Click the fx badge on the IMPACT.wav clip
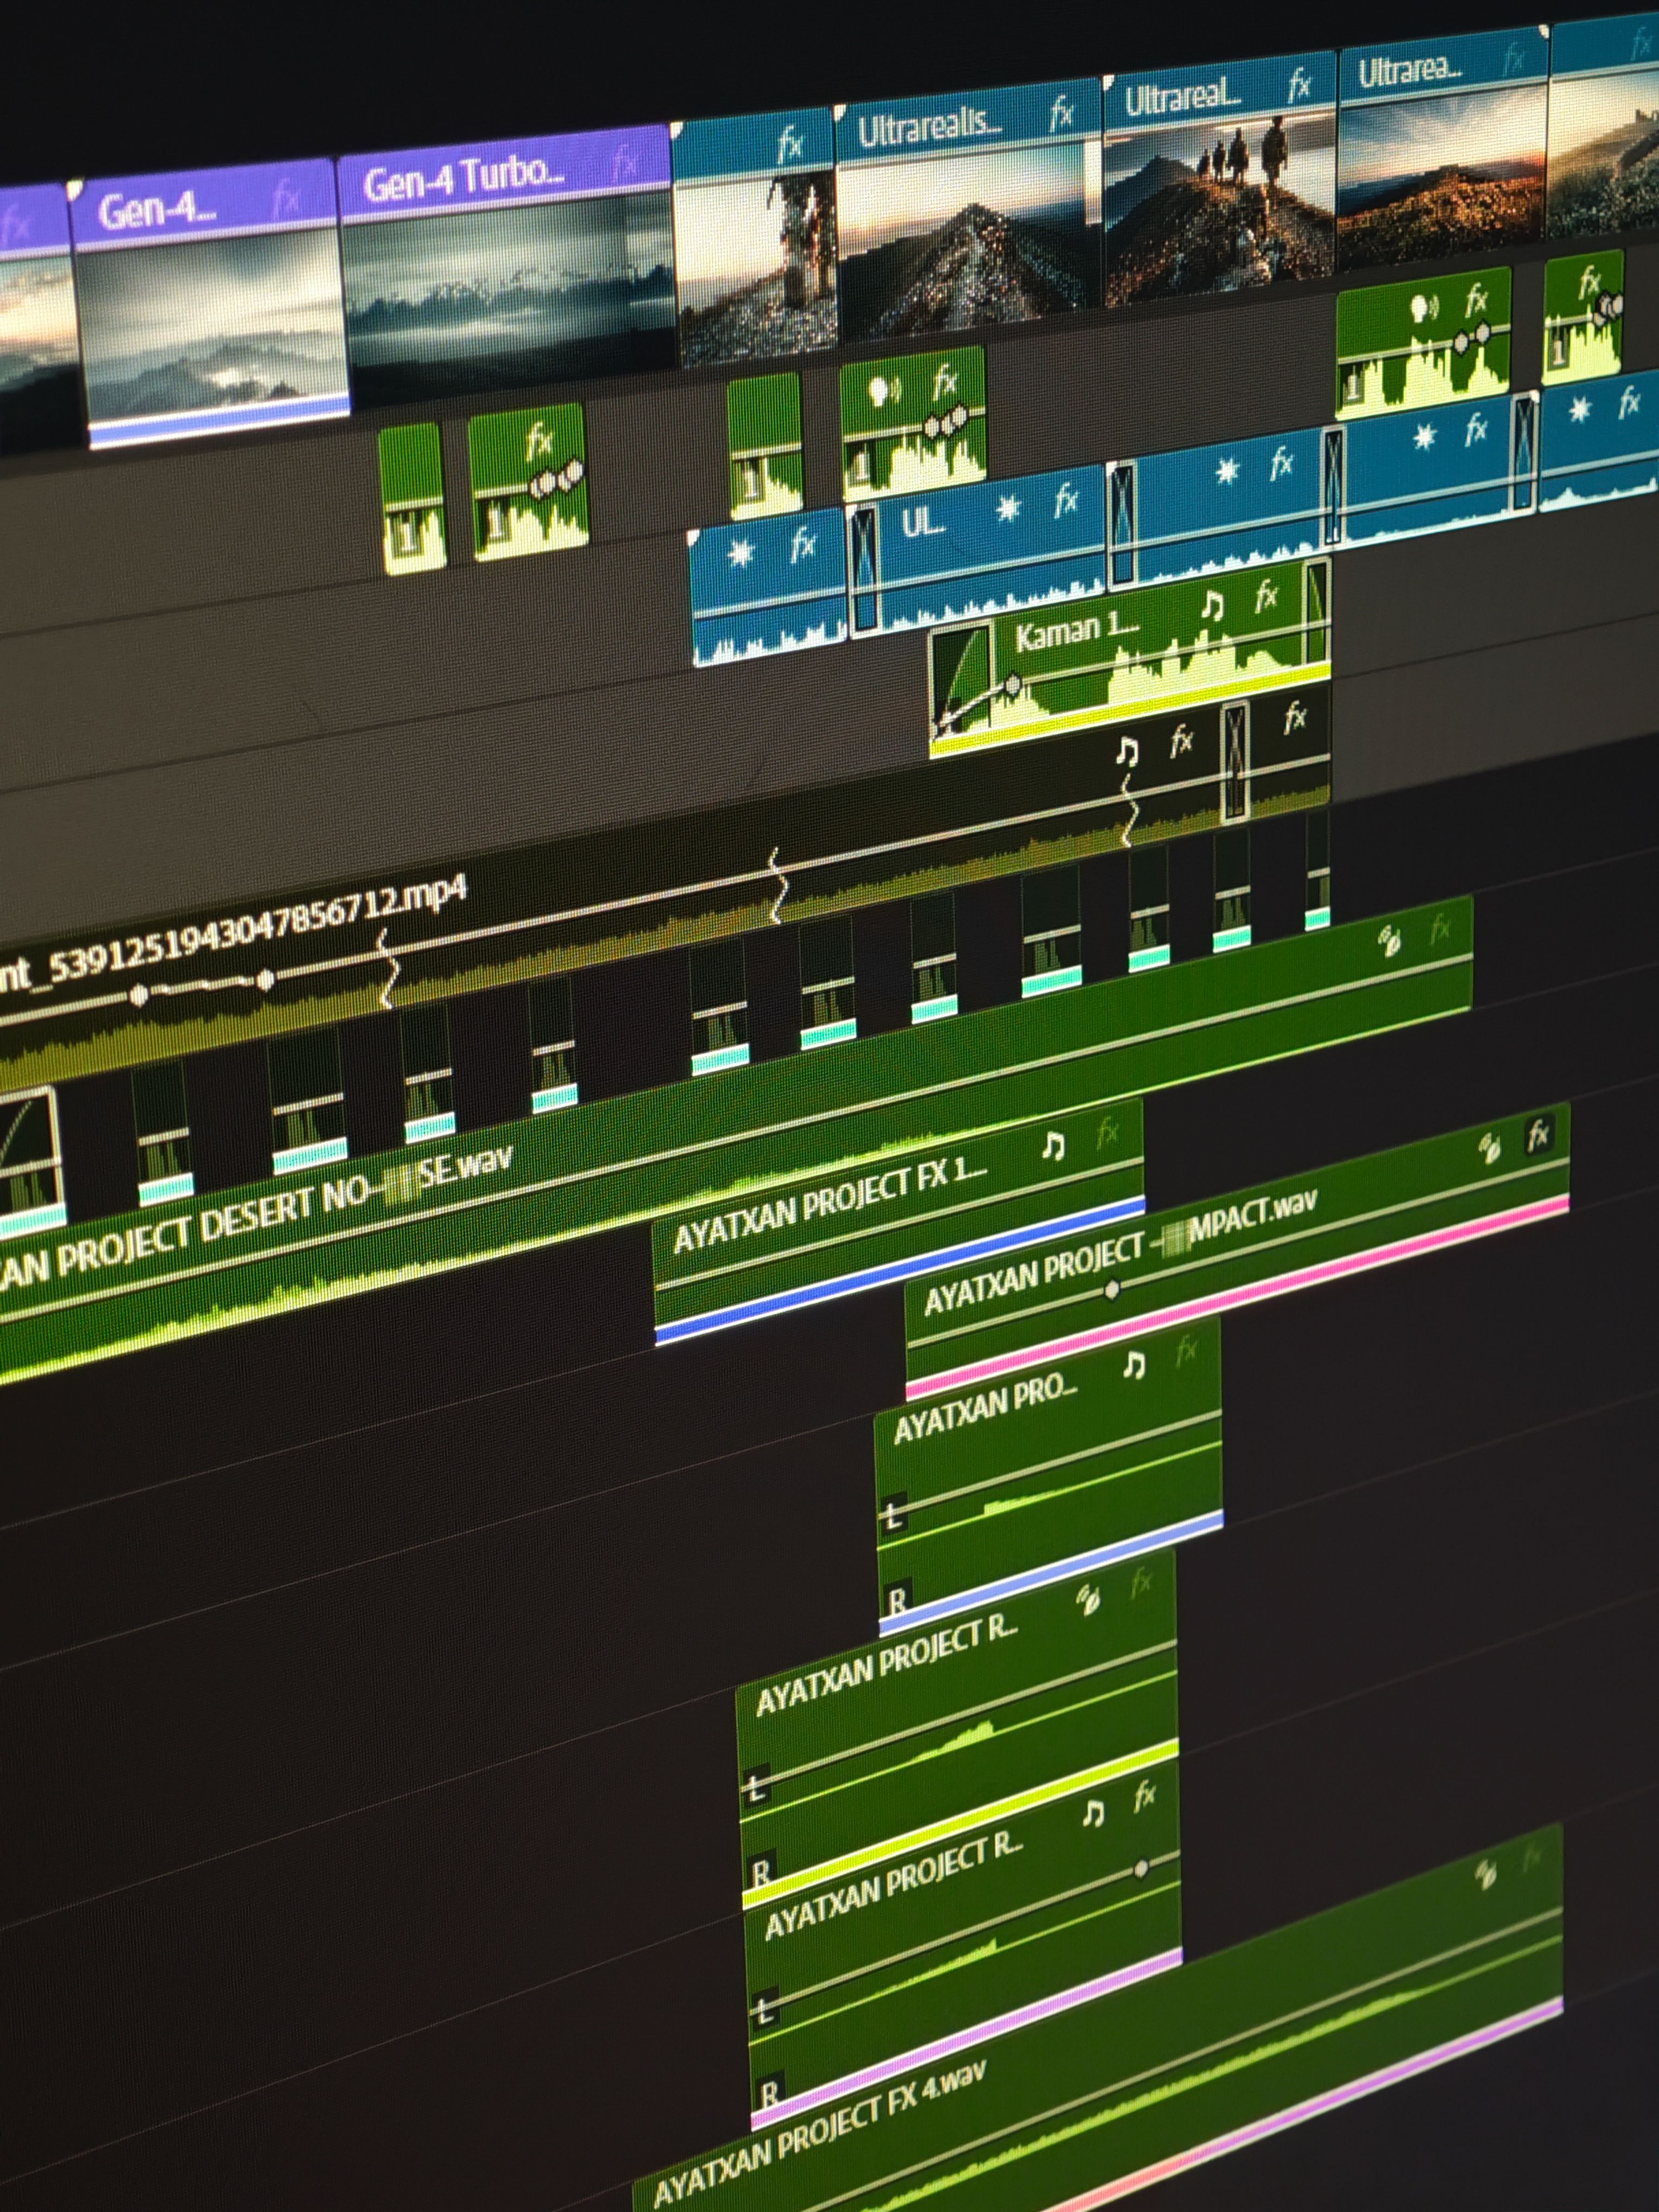Image resolution: width=1659 pixels, height=2212 pixels. [x=1538, y=1136]
